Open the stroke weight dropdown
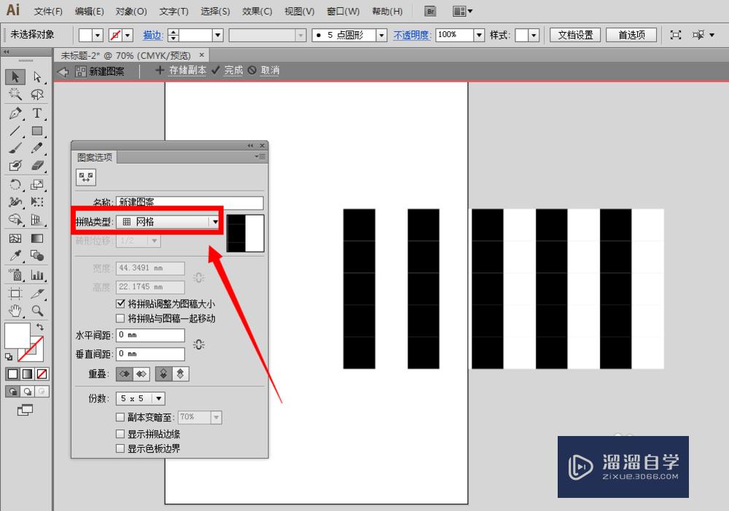This screenshot has height=511, width=729. (x=217, y=35)
